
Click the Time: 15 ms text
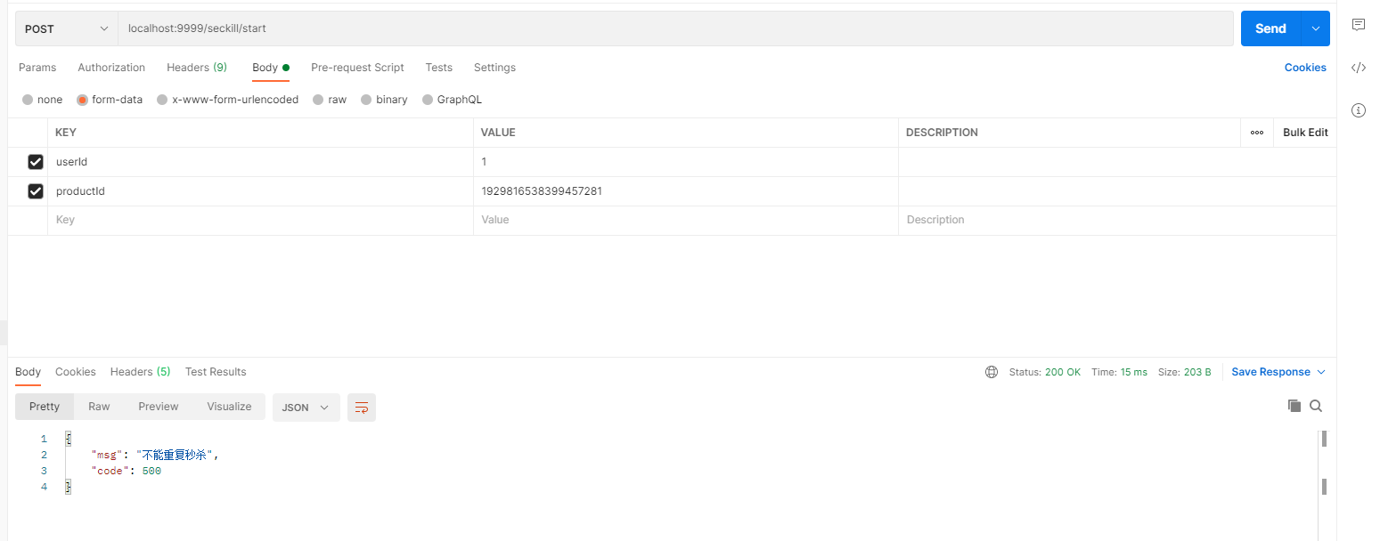pos(1119,372)
